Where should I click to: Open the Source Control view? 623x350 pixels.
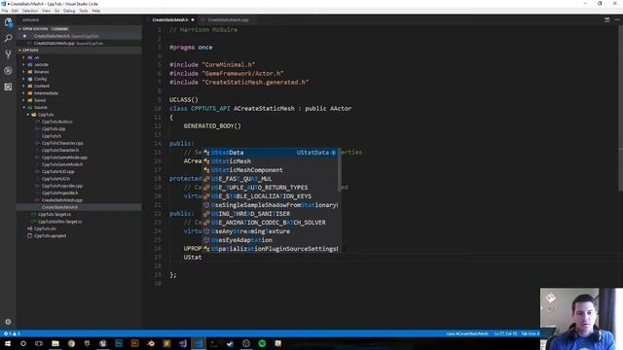tap(8, 54)
